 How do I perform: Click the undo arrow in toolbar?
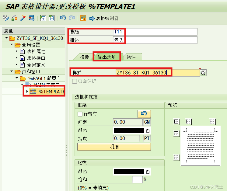point(63,18)
